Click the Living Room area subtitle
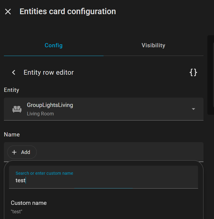The image size is (214, 219). [x=40, y=114]
